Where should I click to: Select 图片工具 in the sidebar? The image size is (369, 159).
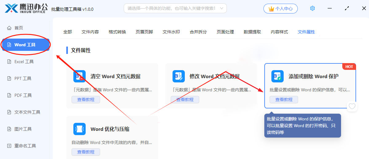pos(26,129)
